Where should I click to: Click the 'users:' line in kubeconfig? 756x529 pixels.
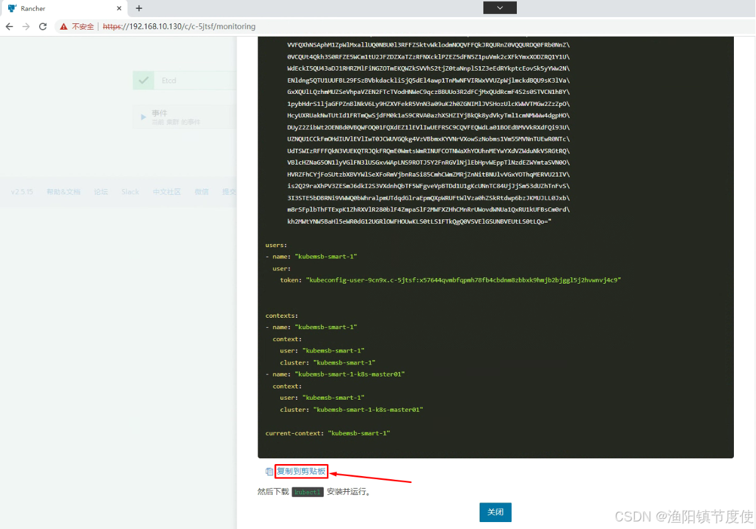pyautogui.click(x=276, y=245)
